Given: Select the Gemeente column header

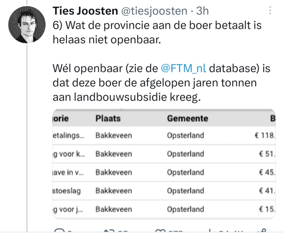Looking at the screenshot, I should point(187,119).
